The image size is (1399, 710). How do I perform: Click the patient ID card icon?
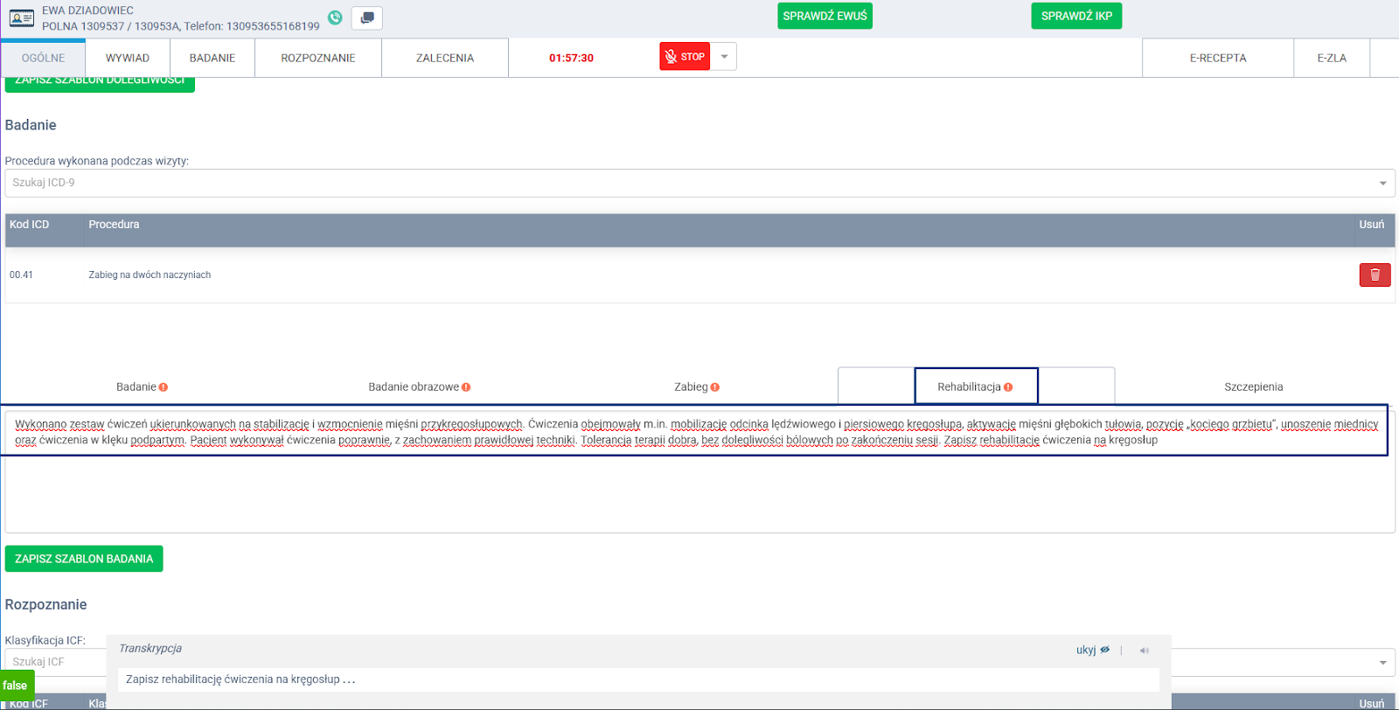tap(22, 18)
